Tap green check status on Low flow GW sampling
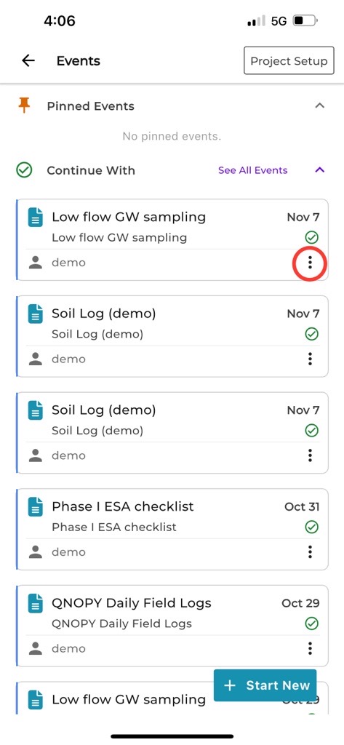344x745 pixels. click(x=311, y=237)
